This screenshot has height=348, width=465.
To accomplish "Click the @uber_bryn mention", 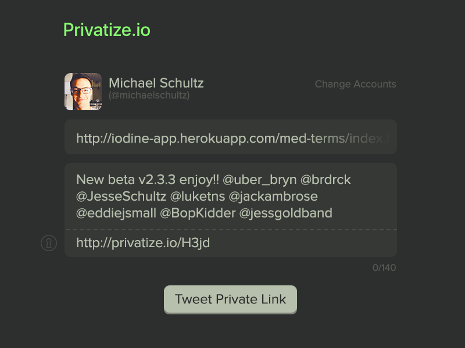I will (x=260, y=180).
